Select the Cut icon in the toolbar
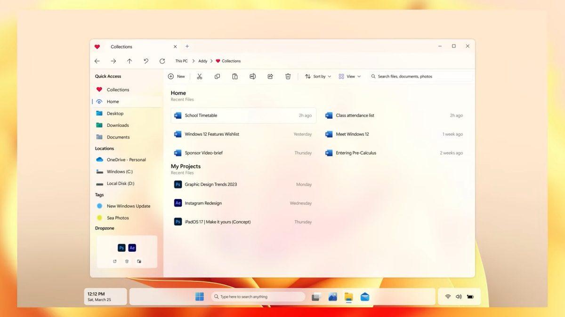This screenshot has width=565, height=317. click(x=199, y=76)
